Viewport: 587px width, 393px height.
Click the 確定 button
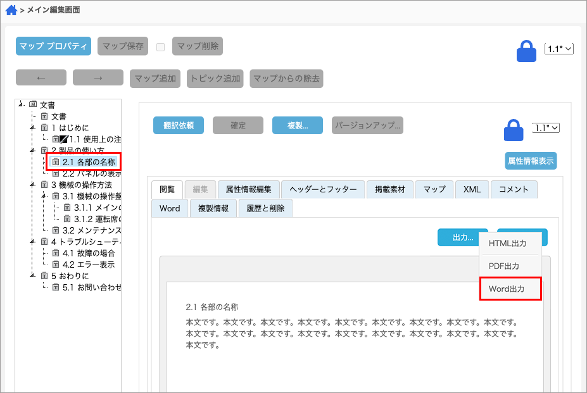click(x=238, y=125)
